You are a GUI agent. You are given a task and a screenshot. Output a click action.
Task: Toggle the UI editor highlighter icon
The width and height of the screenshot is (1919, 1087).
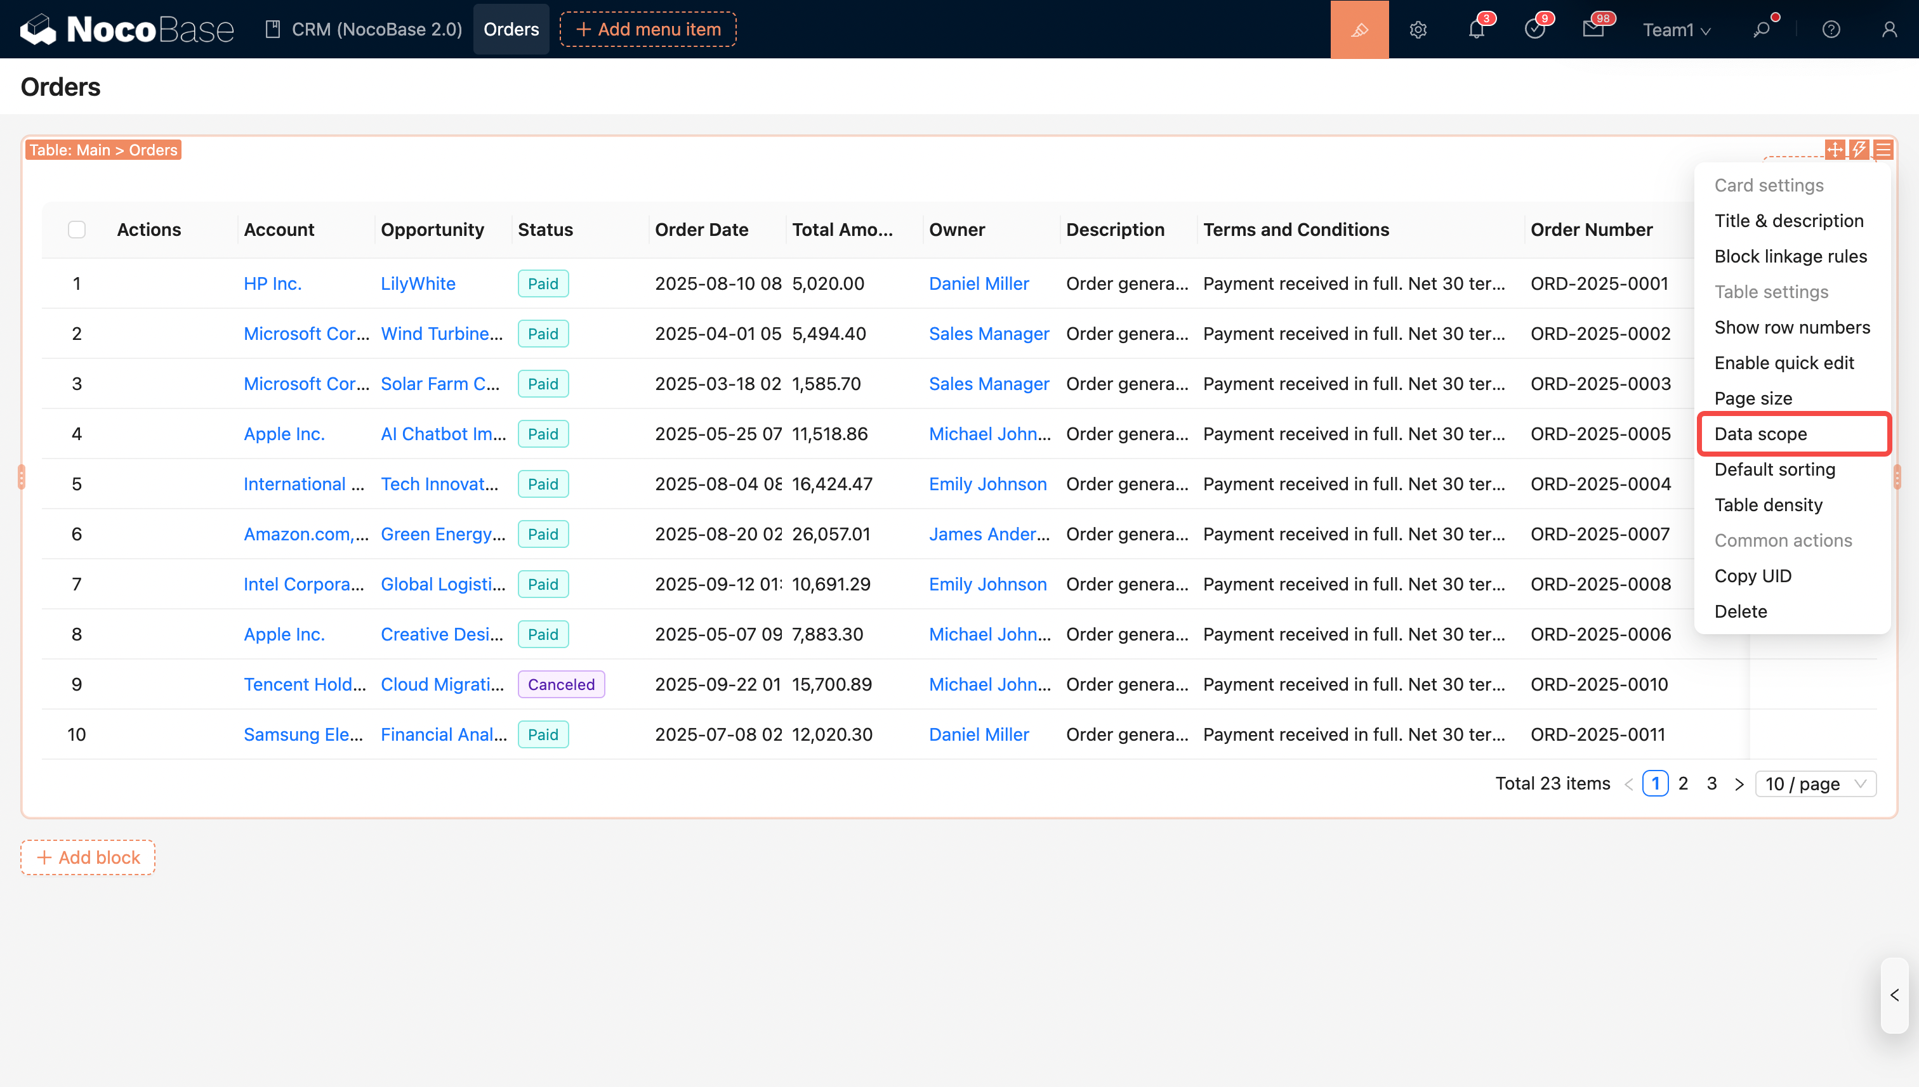tap(1359, 29)
